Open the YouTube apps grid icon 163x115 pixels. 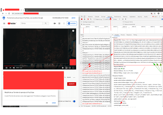pos(59,23)
